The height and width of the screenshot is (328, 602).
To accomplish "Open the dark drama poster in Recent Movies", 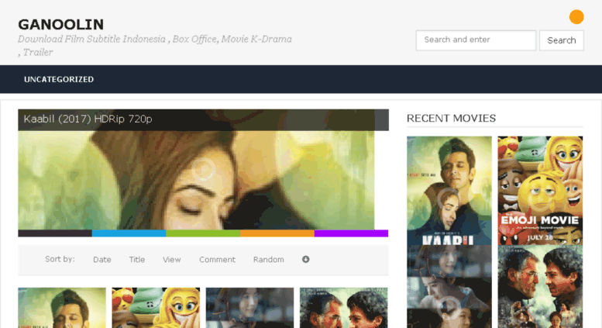I will pos(449,287).
